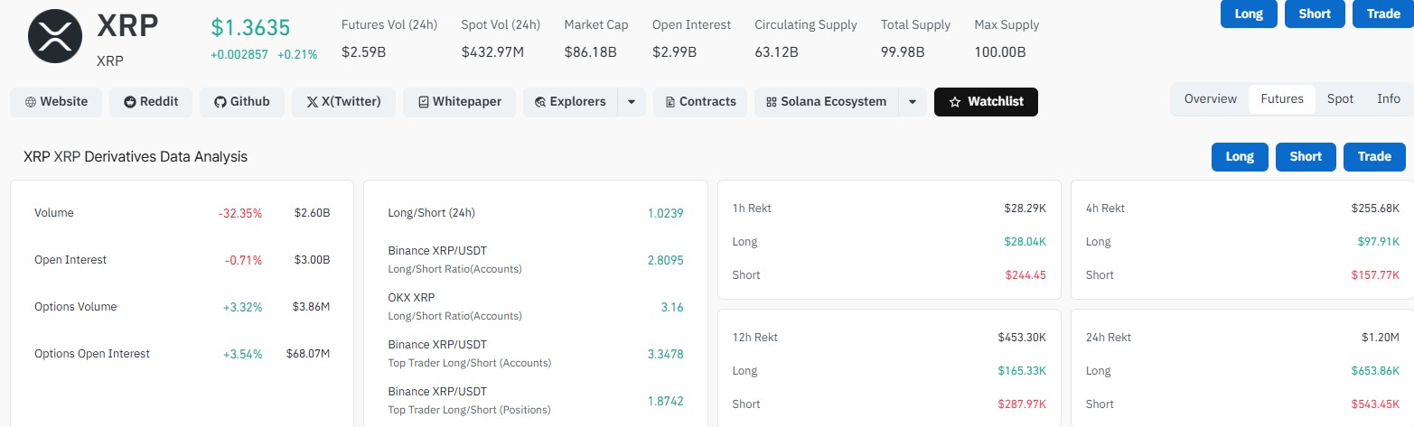Click the top header Long button
Image resolution: width=1414 pixels, height=427 pixels.
tap(1249, 14)
